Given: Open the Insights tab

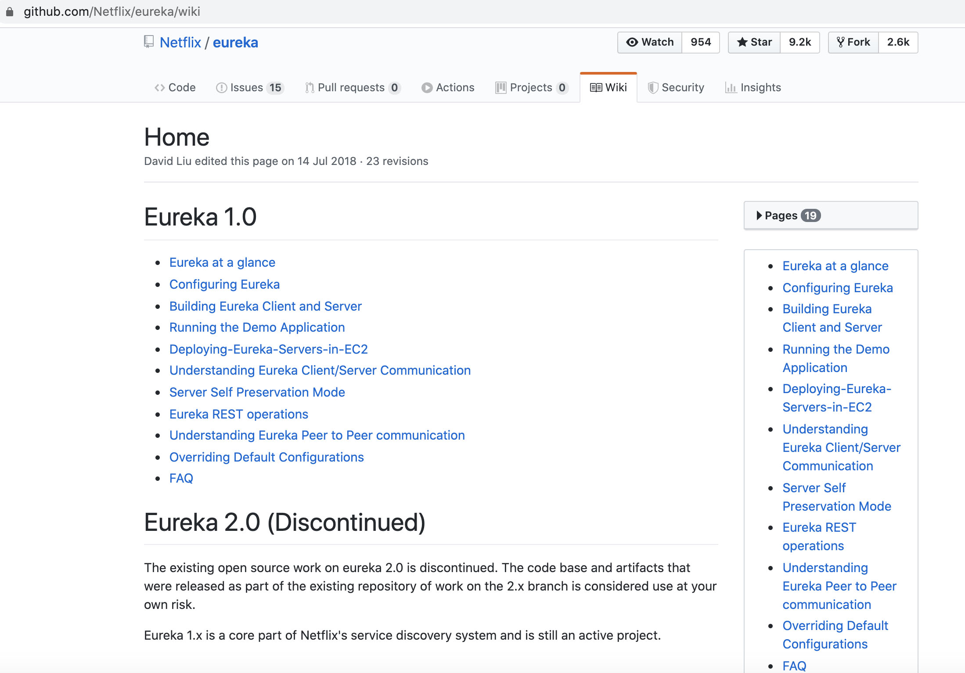Looking at the screenshot, I should point(753,88).
